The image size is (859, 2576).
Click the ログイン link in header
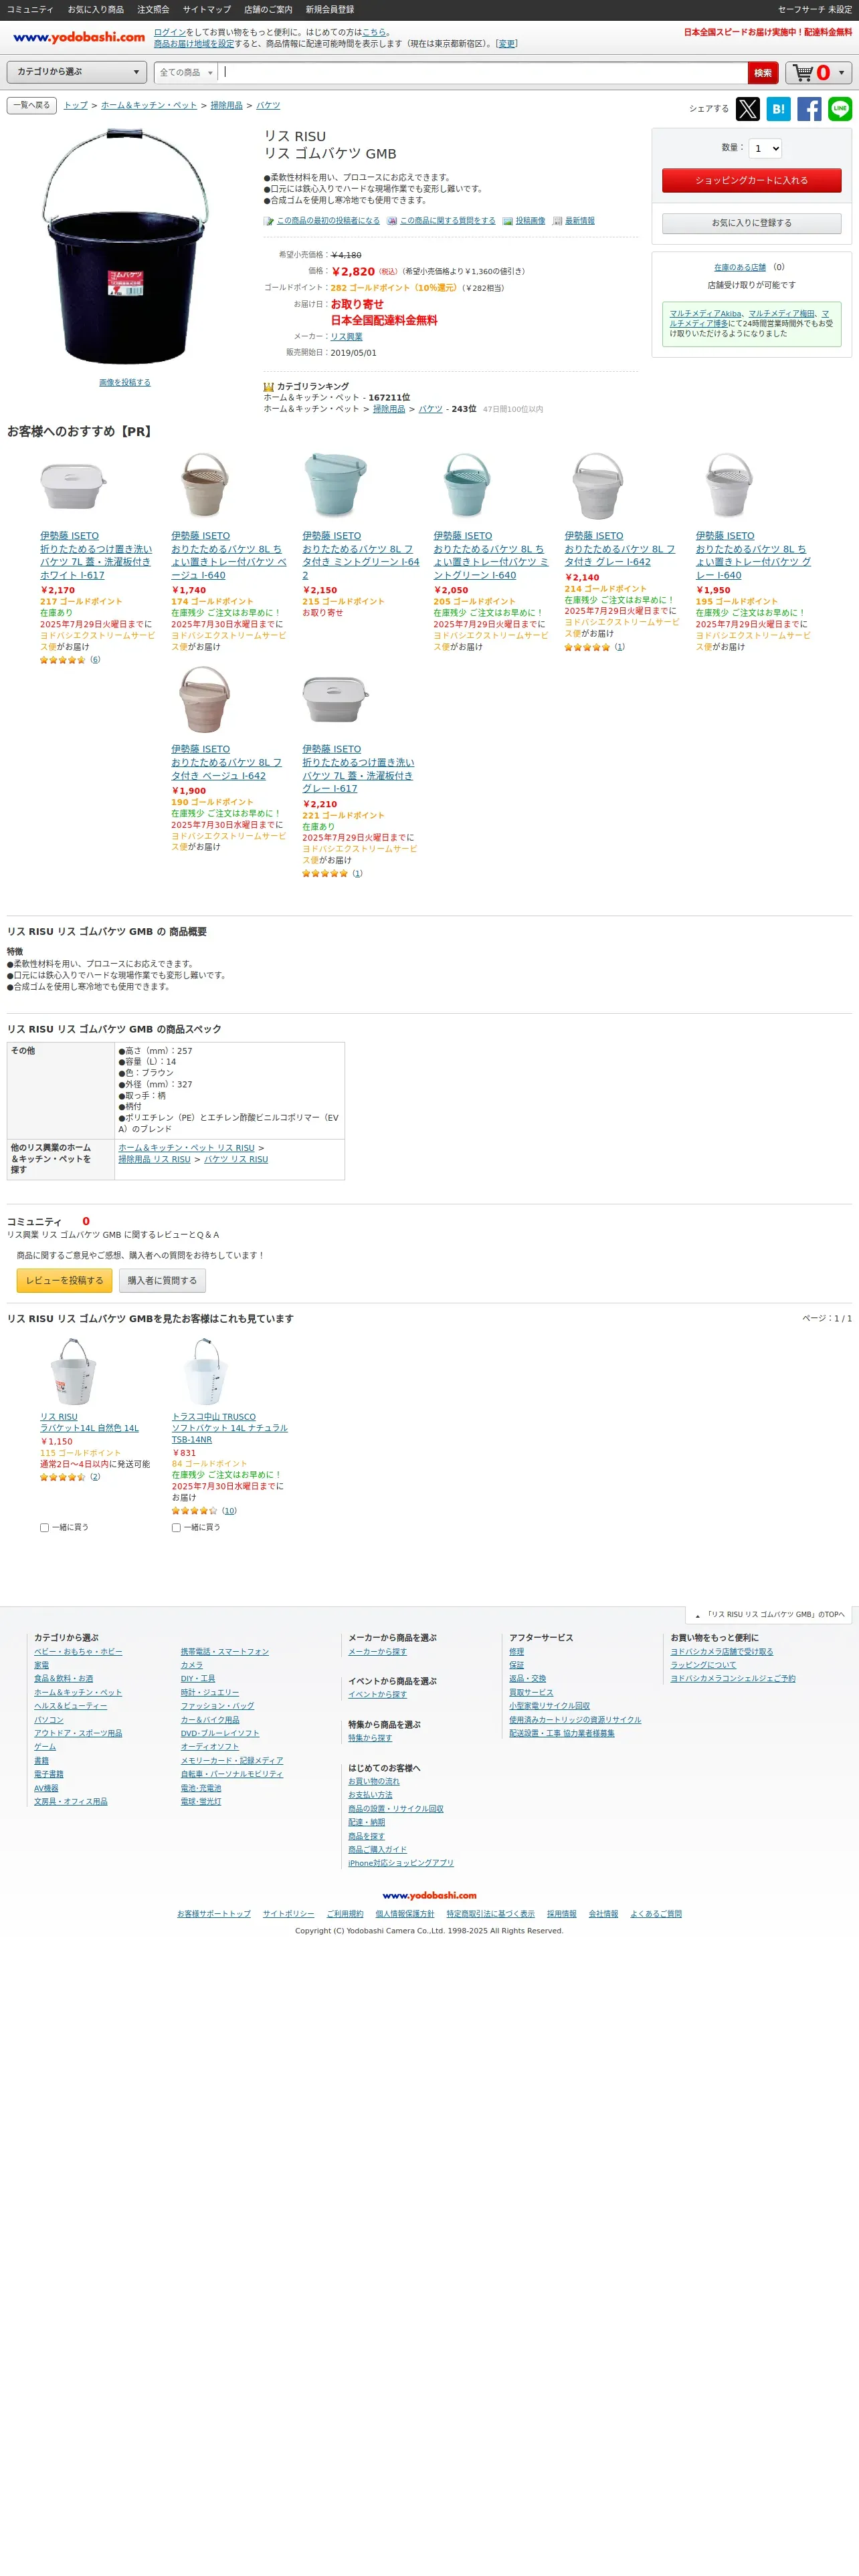(x=170, y=32)
